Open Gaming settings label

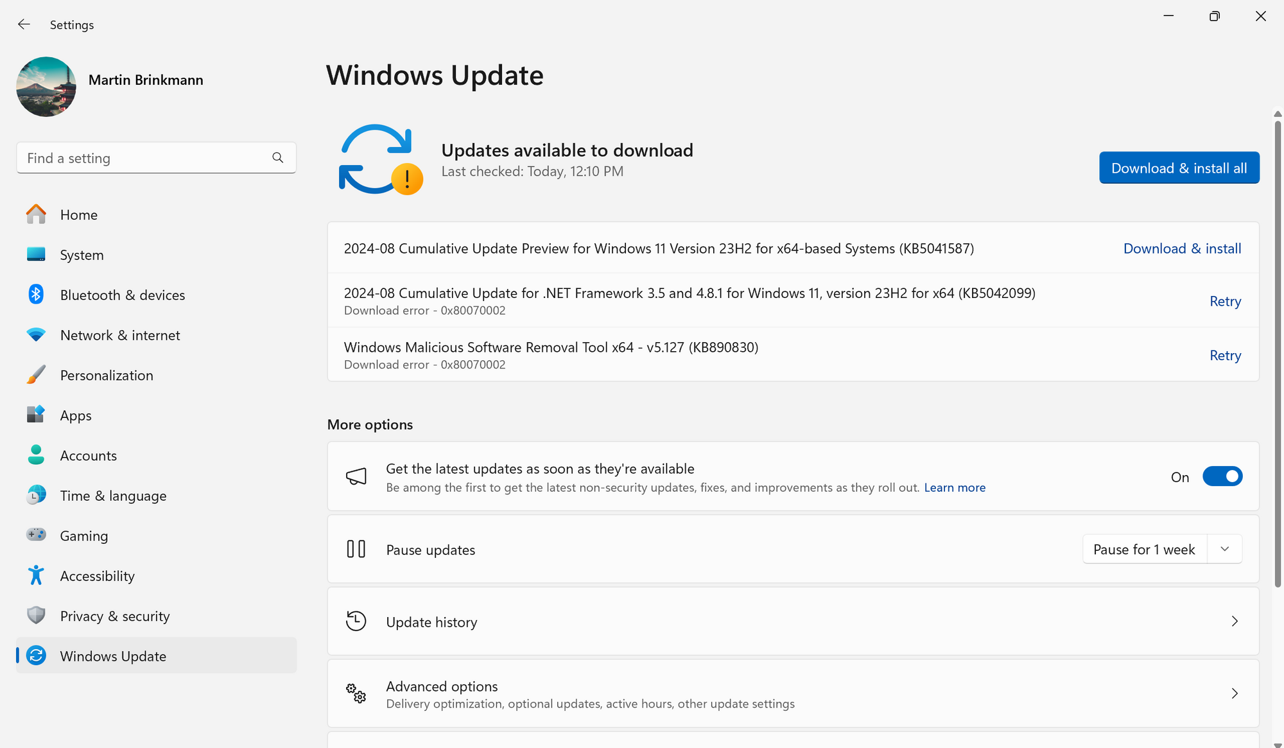84,536
